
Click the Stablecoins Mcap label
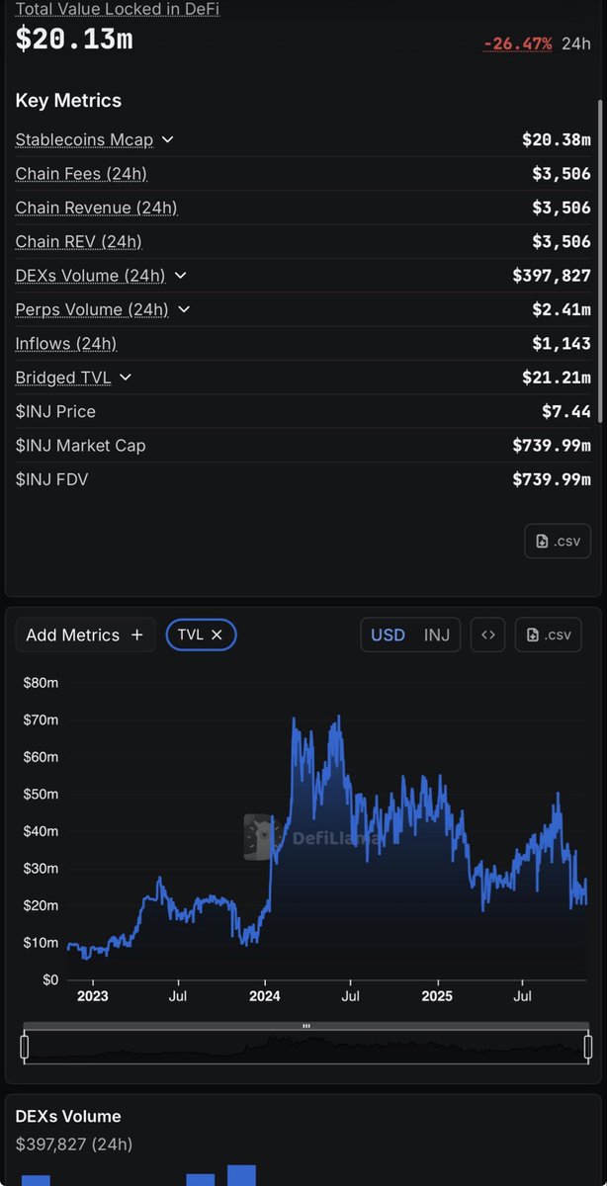pyautogui.click(x=84, y=139)
